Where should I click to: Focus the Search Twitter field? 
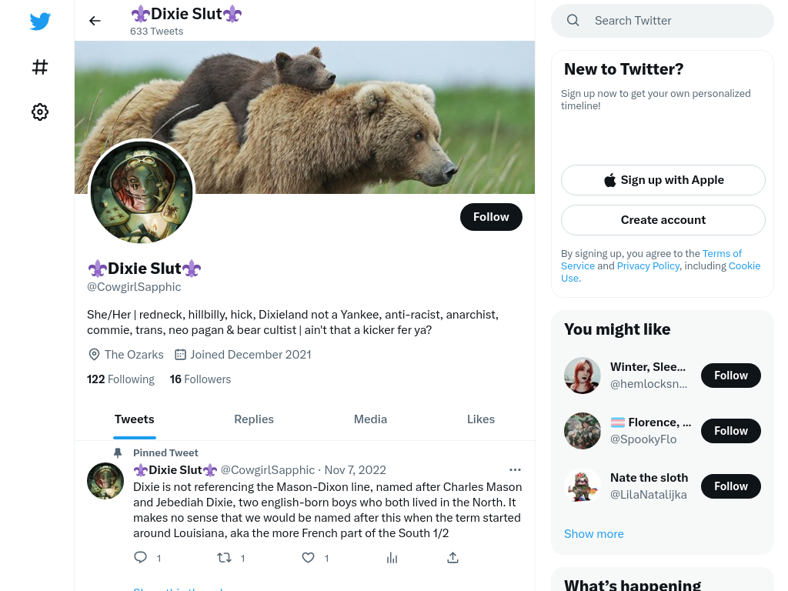coord(663,21)
